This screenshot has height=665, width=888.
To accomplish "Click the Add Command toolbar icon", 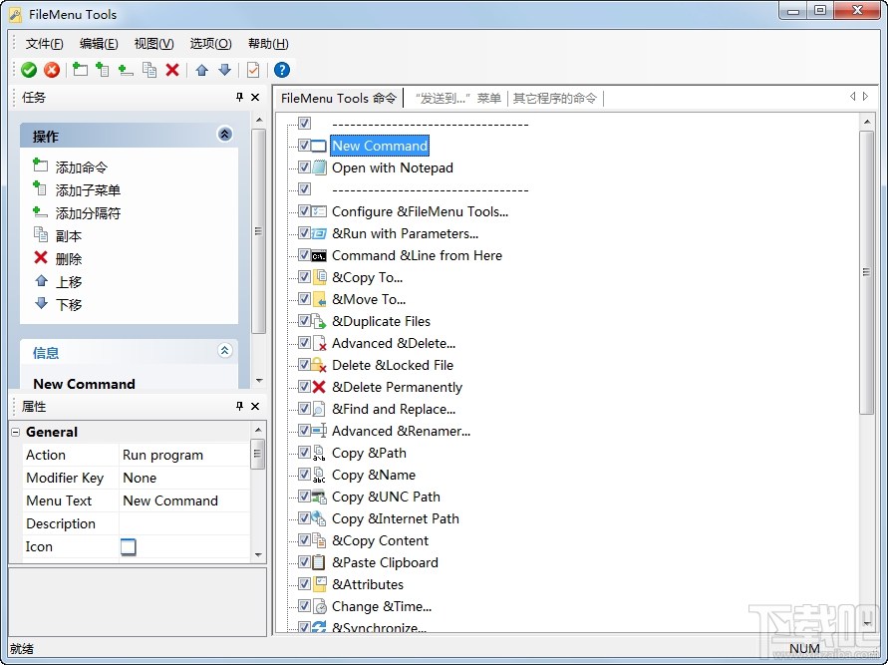I will tap(81, 70).
